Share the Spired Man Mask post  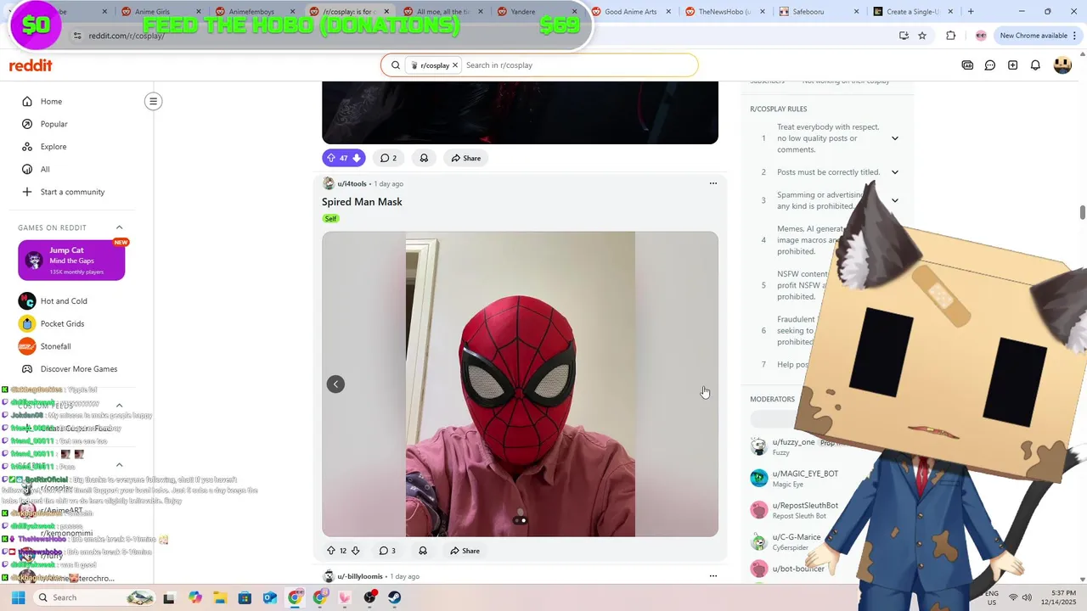pos(465,551)
